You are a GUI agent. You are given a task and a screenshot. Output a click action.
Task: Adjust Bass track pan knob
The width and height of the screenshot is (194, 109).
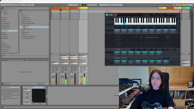pos(81,77)
